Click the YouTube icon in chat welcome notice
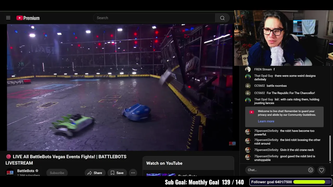Viewport: 333px width, 187px height. (252, 112)
